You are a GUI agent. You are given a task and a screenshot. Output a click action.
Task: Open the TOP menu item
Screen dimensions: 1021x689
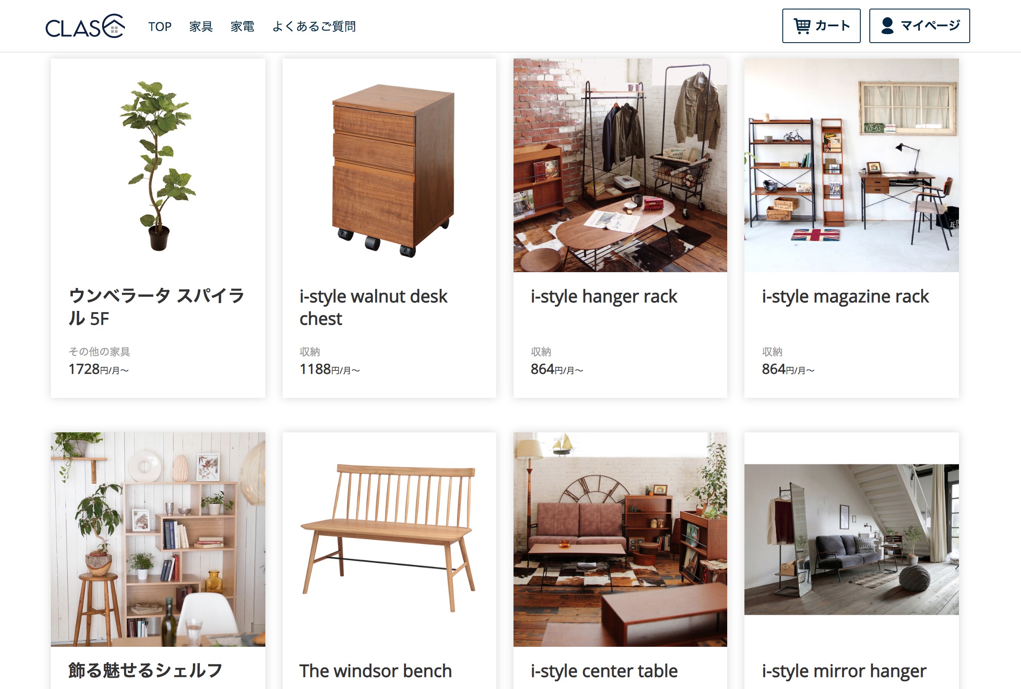click(160, 27)
